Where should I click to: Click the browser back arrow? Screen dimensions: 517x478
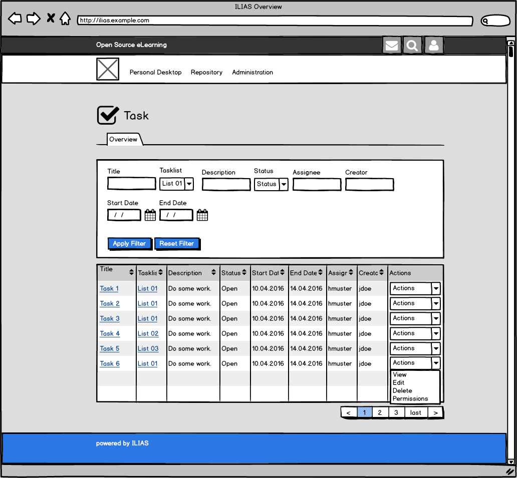(15, 19)
